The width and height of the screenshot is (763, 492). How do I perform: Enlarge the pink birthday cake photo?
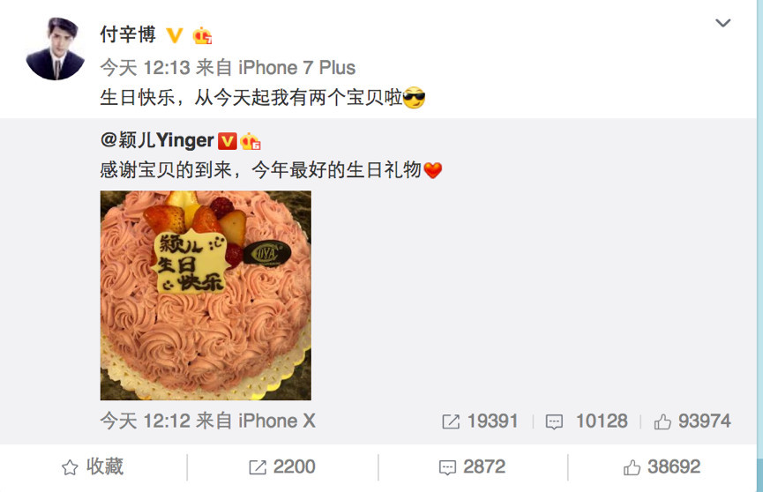pos(206,295)
